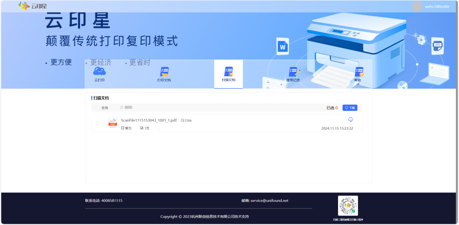Open the ScanFile1115153043_1001_1.pdf file name
This screenshot has width=459, height=225.
[149, 120]
